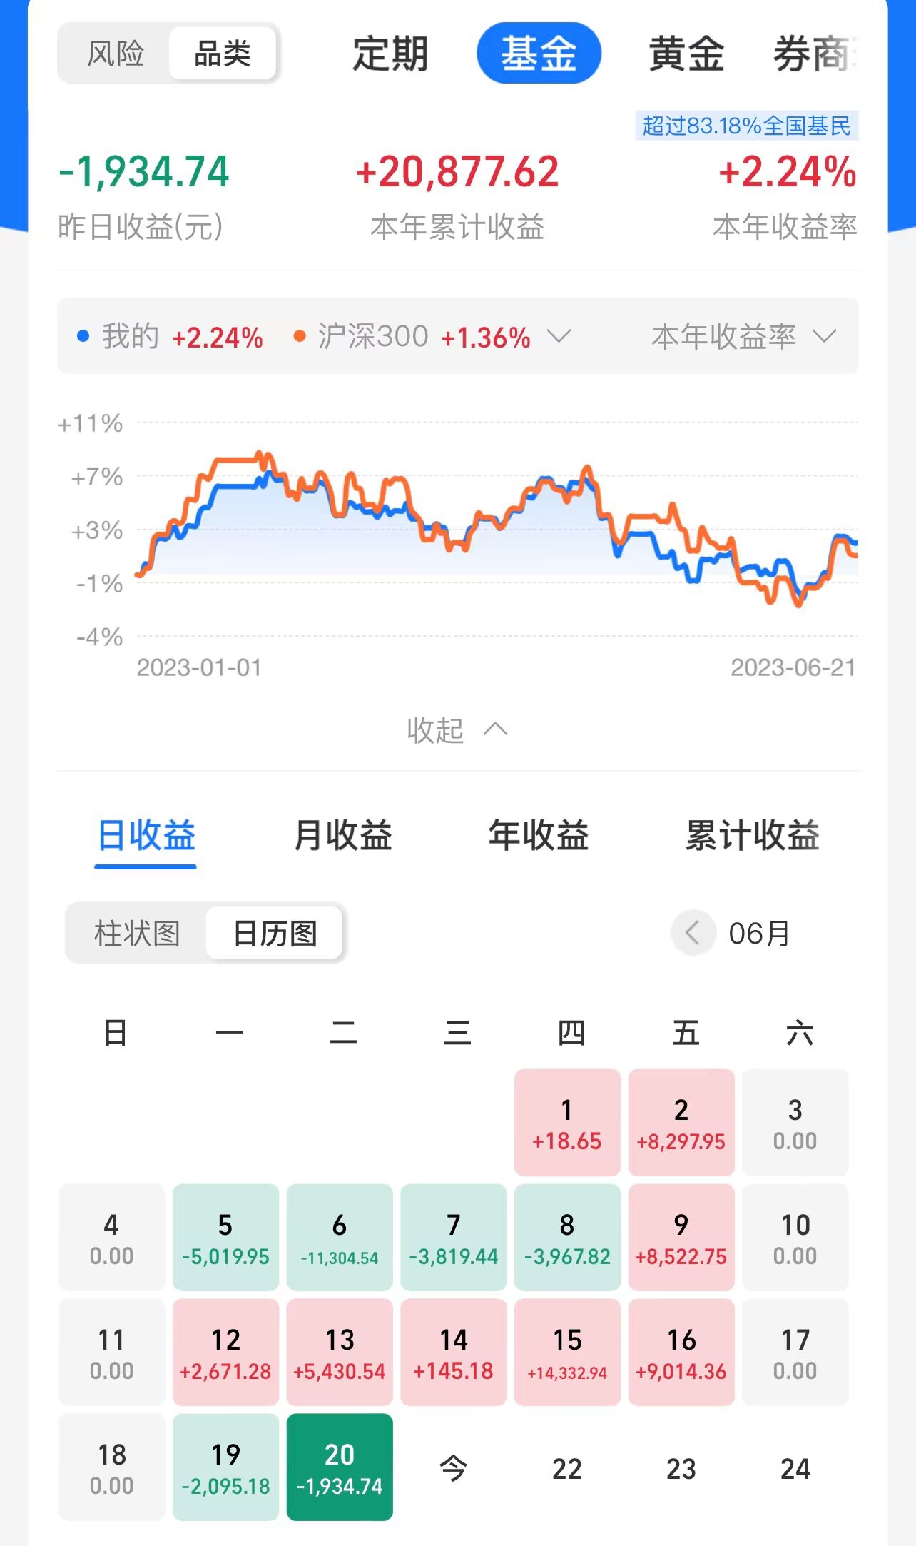Click blue 我的 legend dot
The height and width of the screenshot is (1546, 916).
pyautogui.click(x=83, y=336)
